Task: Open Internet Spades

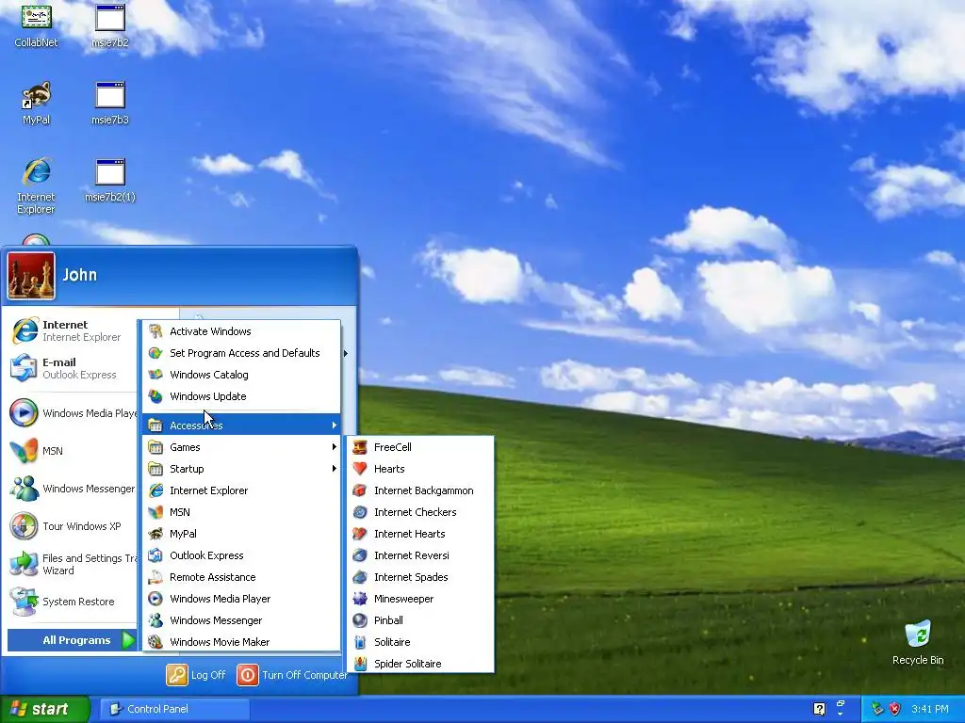Action: (420, 577)
